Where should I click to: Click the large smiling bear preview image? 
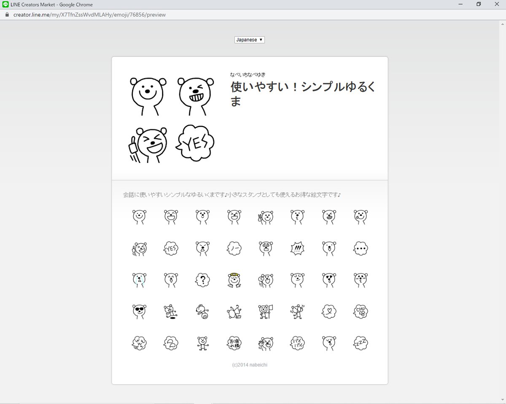pyautogui.click(x=148, y=96)
